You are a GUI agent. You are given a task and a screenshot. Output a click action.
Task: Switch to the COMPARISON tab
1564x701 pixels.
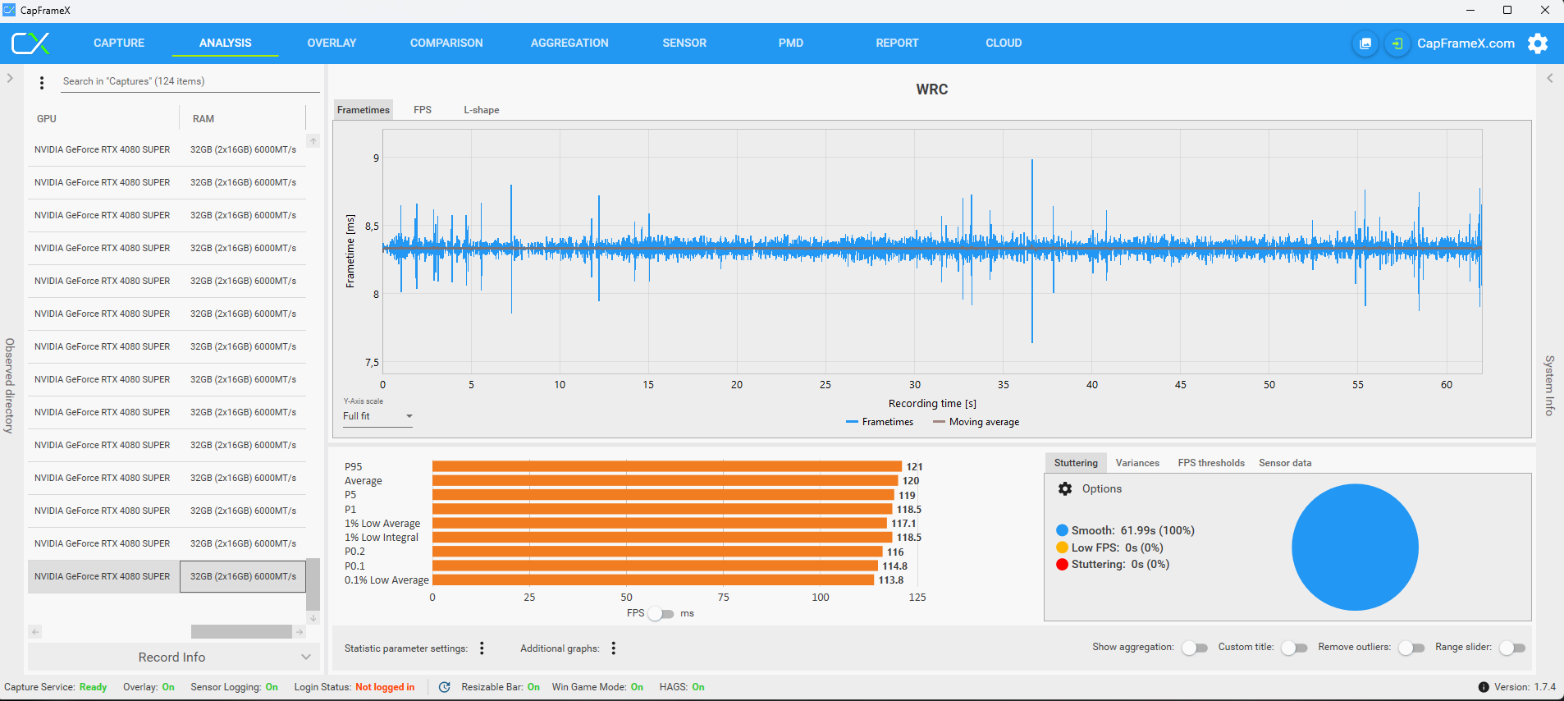pyautogui.click(x=446, y=44)
